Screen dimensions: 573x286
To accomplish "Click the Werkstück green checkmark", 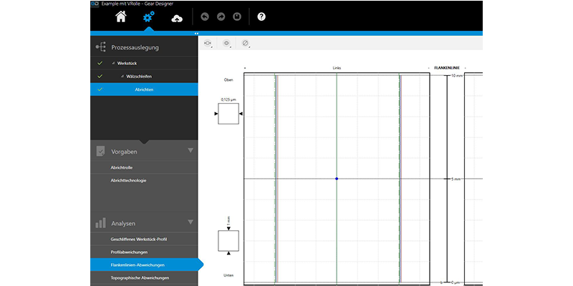I will 100,64.
